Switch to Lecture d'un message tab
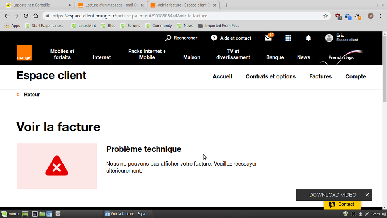387x218 pixels. [x=108, y=5]
